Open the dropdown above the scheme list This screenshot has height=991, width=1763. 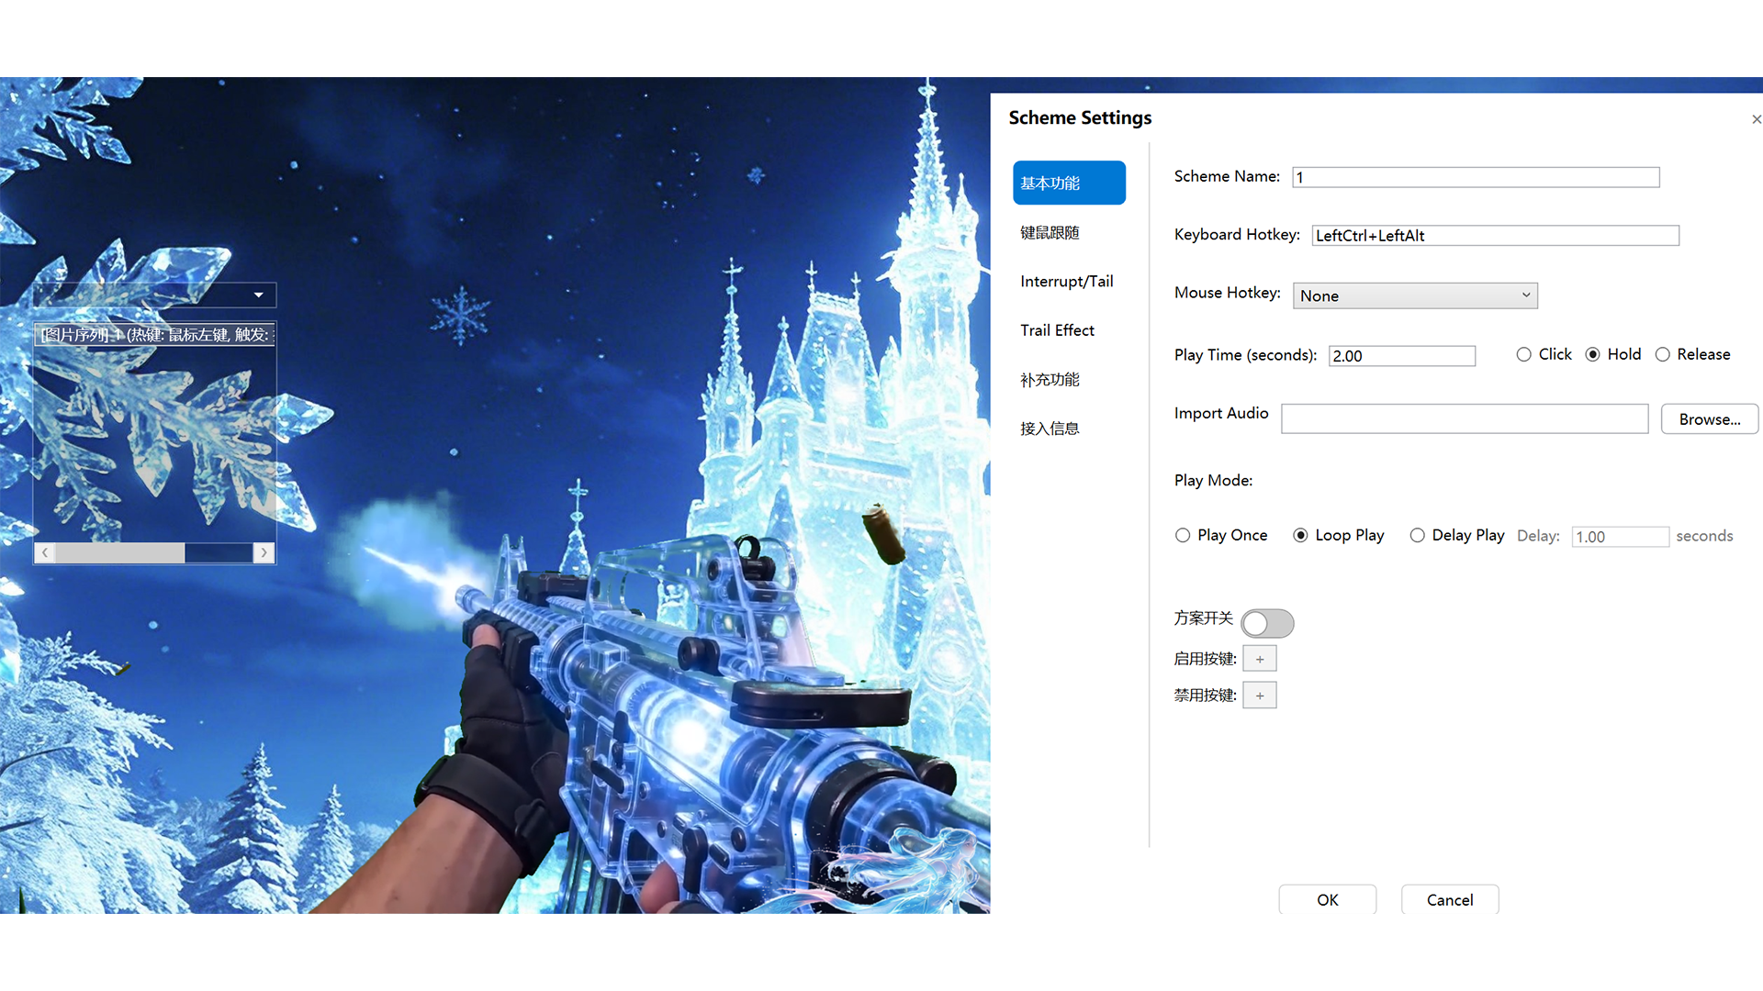(154, 295)
